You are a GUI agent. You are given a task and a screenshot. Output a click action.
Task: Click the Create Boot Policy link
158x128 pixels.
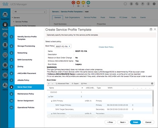pos(106,47)
